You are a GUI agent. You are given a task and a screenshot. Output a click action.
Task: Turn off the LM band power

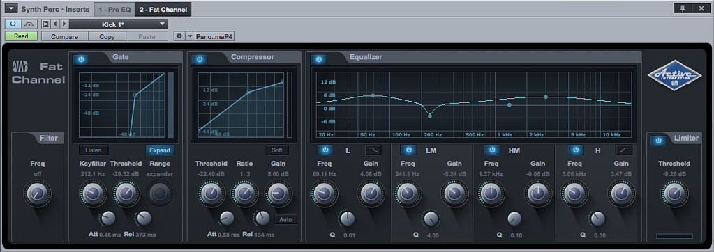409,150
